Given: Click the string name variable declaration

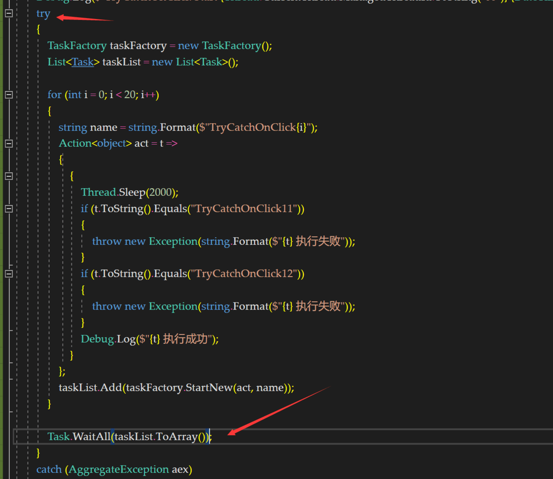Looking at the screenshot, I should (x=103, y=128).
